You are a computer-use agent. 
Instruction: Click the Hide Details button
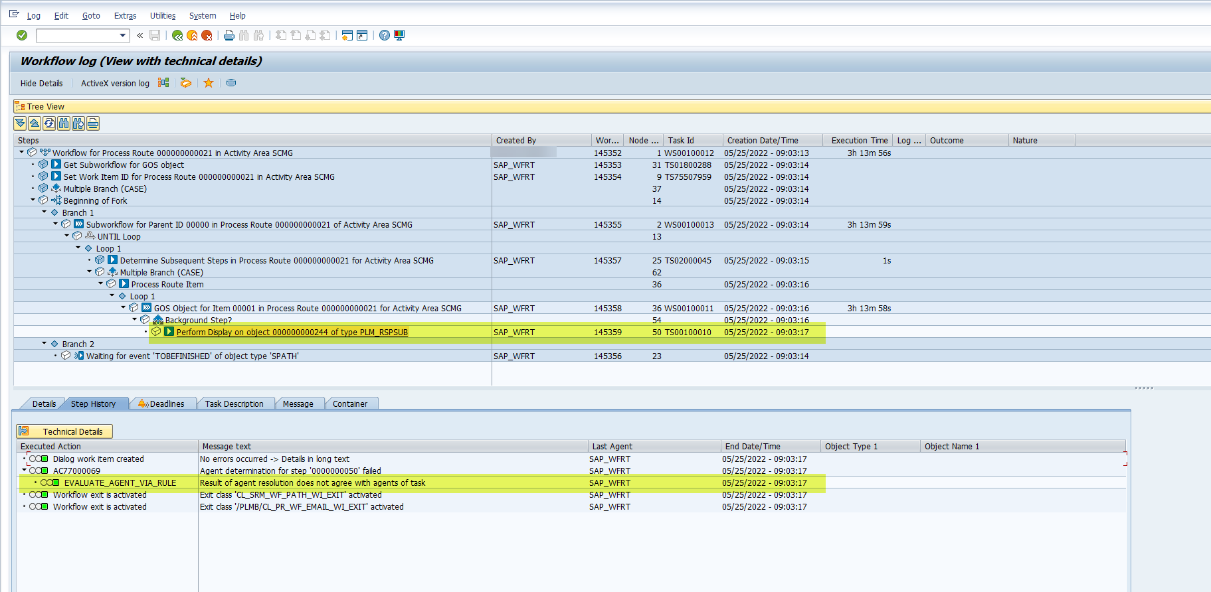41,84
